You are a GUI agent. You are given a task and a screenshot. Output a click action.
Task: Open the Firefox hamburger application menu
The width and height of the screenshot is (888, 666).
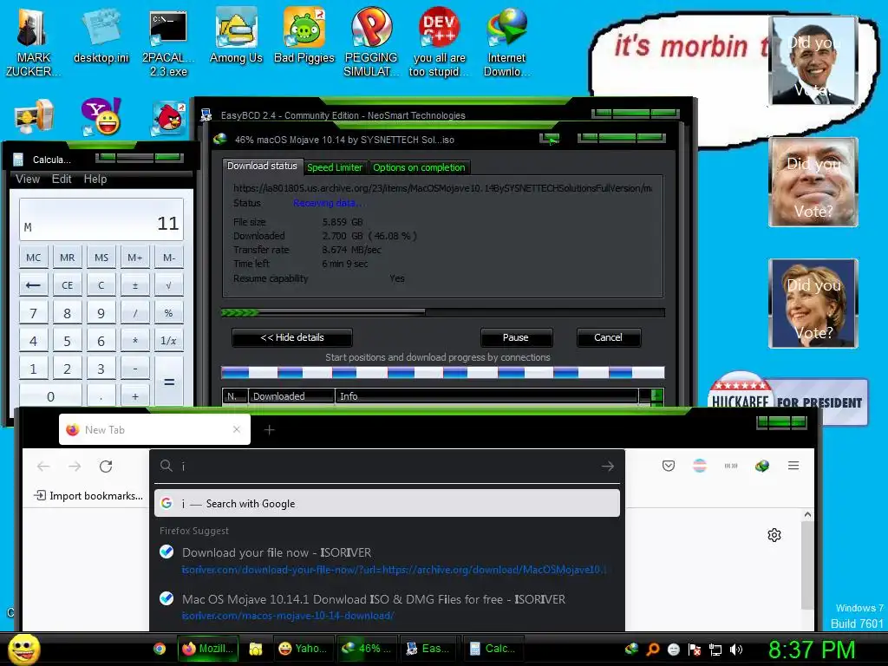[793, 466]
